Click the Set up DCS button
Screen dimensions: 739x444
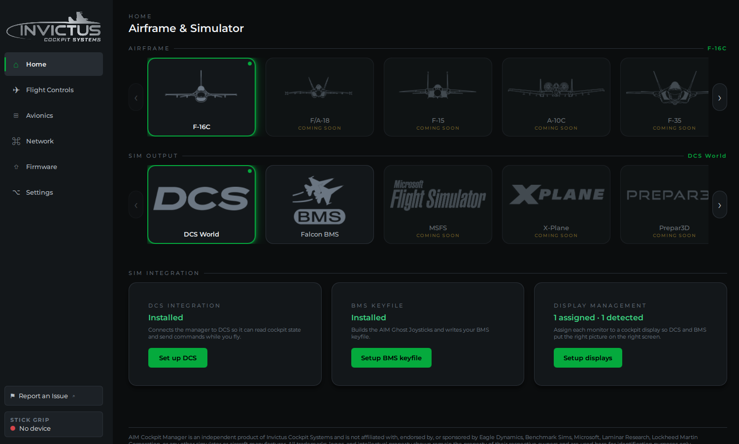click(x=178, y=358)
